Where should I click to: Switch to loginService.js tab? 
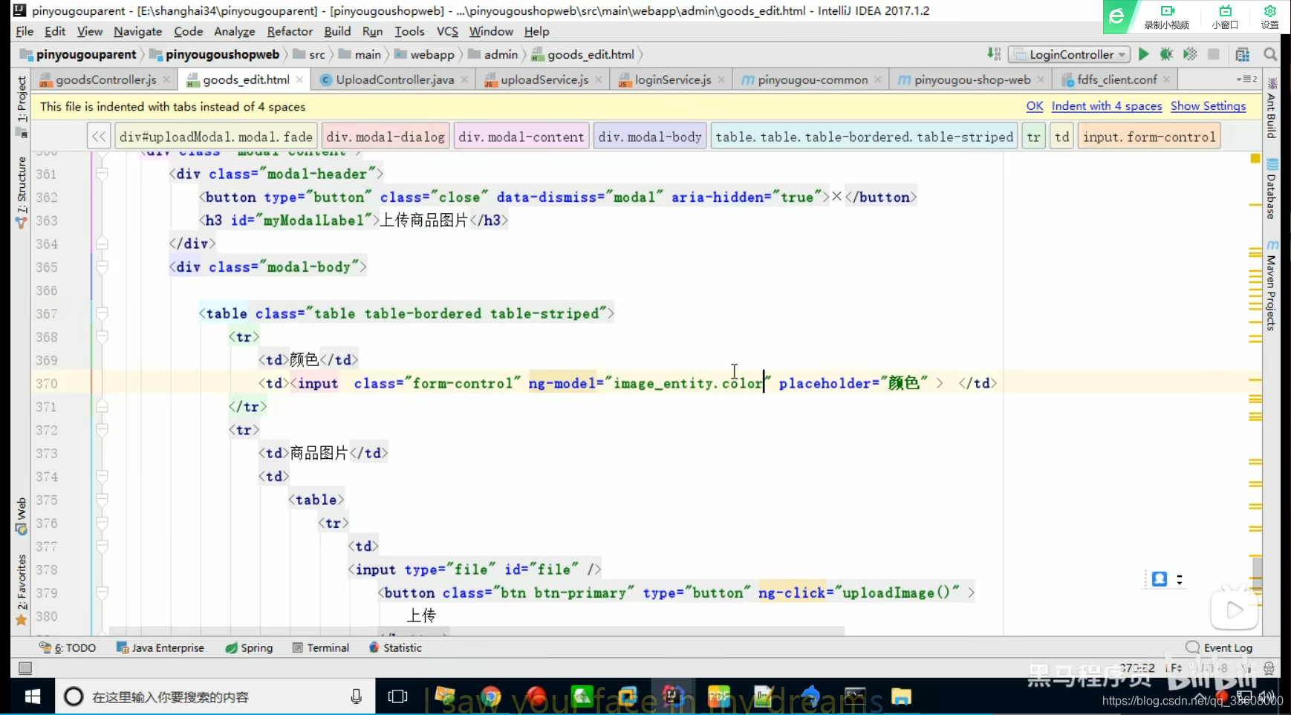672,79
